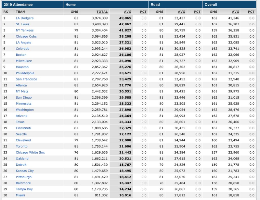
Task: Open the NY Yankees team page
Action: [24, 30]
